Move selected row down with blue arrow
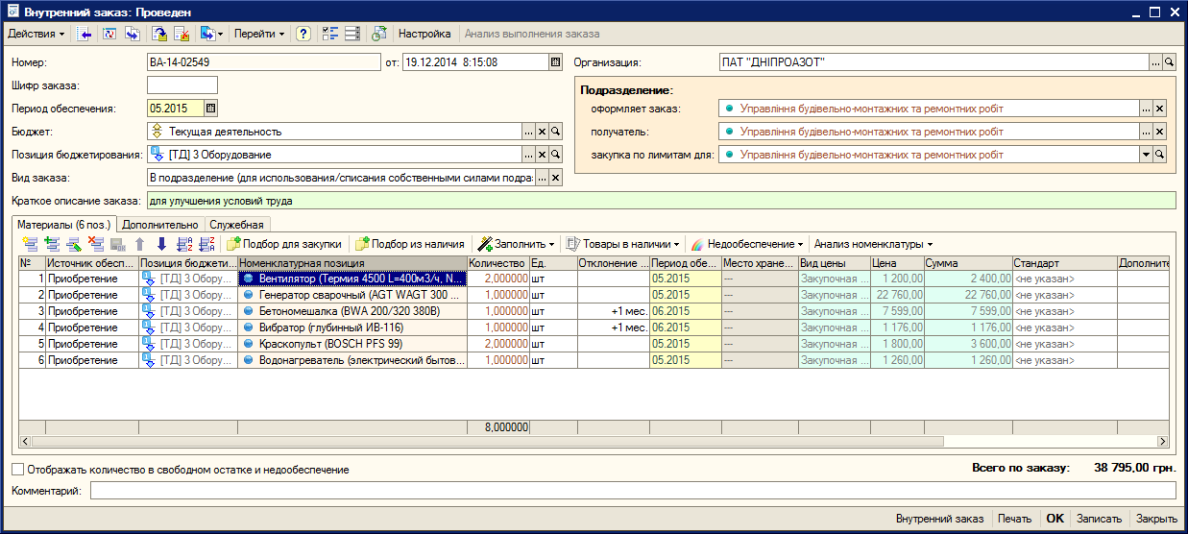 tap(161, 244)
